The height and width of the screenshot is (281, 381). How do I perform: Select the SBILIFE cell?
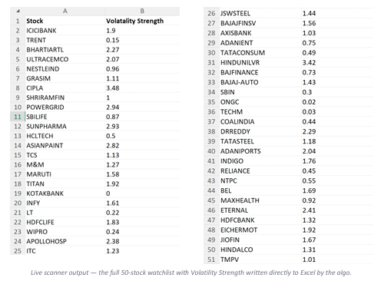pos(65,117)
